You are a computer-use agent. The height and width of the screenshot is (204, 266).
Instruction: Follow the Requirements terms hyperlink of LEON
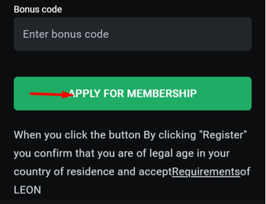206,171
